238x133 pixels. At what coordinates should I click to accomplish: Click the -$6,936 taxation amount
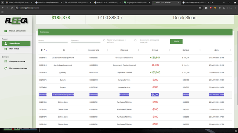(x=155, y=65)
